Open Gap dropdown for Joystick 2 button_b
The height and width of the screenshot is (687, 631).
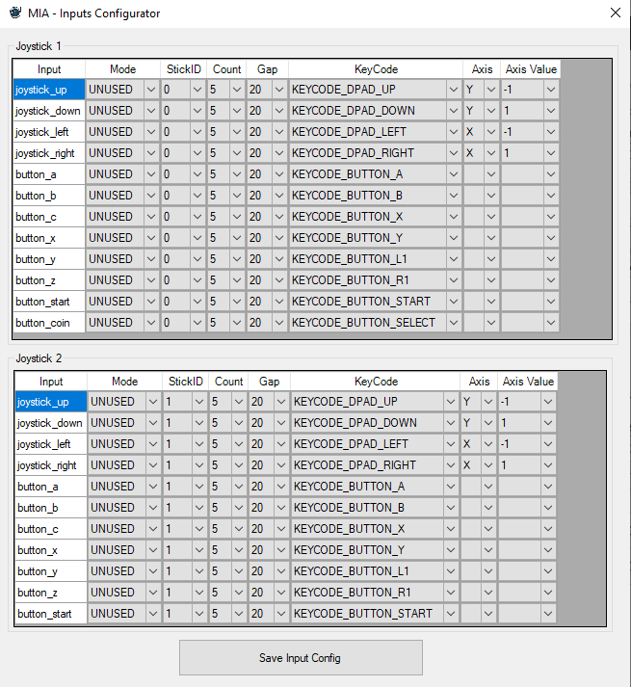point(281,508)
